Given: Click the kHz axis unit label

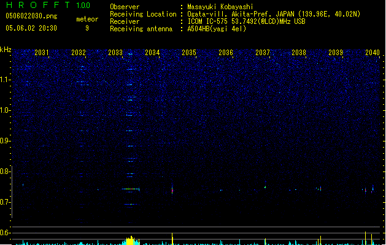Looking at the screenshot, I should coord(6,50).
